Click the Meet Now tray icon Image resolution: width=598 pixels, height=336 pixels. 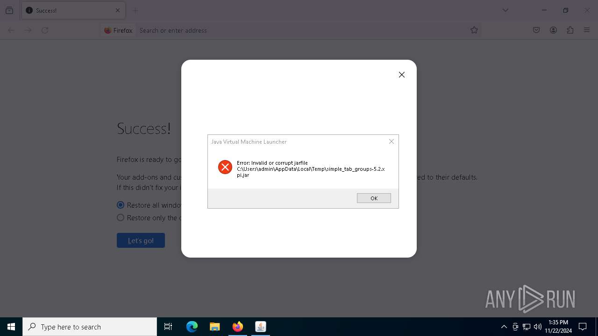pos(515,327)
